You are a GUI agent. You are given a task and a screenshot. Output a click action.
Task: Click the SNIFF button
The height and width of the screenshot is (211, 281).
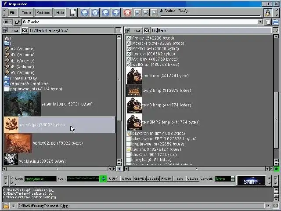tap(251, 181)
